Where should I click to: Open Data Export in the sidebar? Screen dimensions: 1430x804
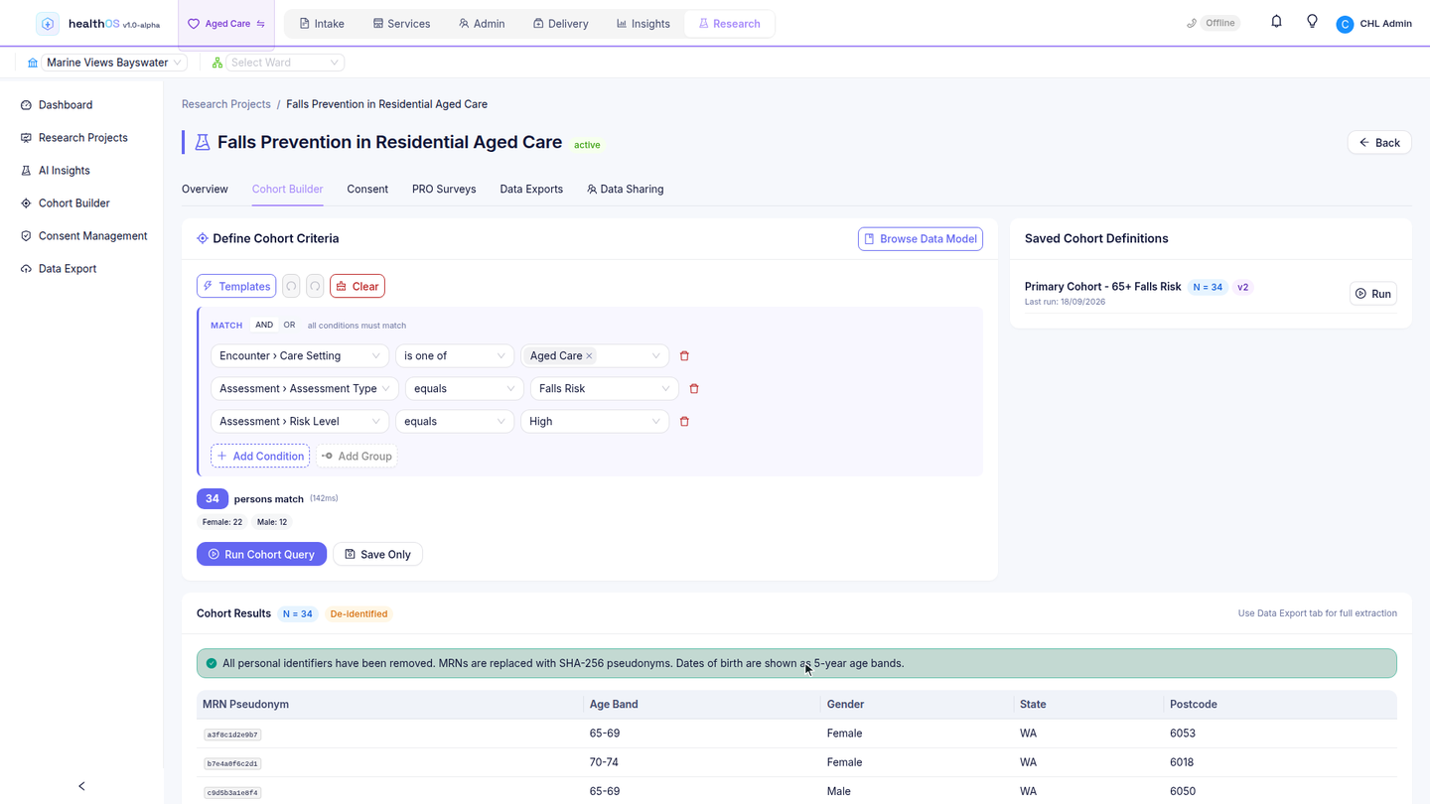coord(68,268)
